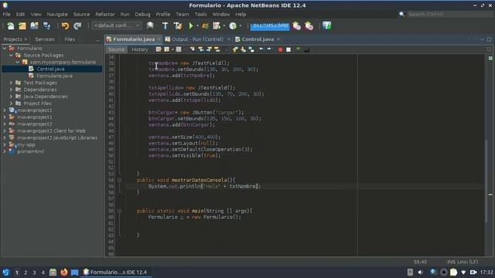Close the Formulario.java tab
Screen dimensions: 495x278
click(159, 39)
